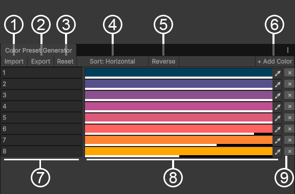Click the Export button

click(41, 61)
